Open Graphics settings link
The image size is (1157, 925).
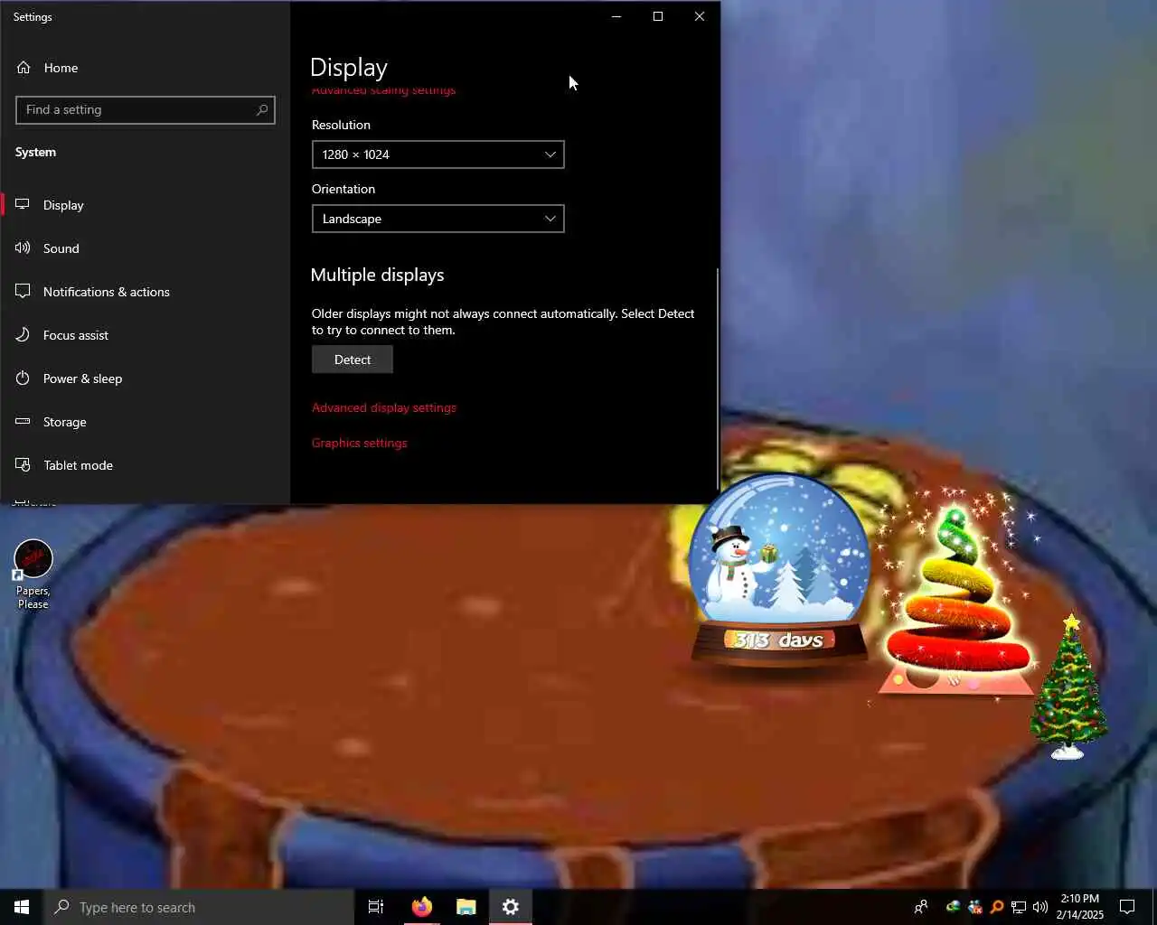360,443
